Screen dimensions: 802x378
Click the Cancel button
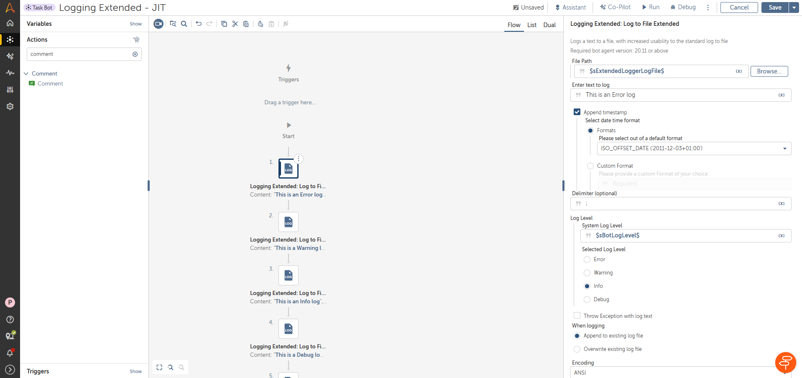[x=739, y=8]
